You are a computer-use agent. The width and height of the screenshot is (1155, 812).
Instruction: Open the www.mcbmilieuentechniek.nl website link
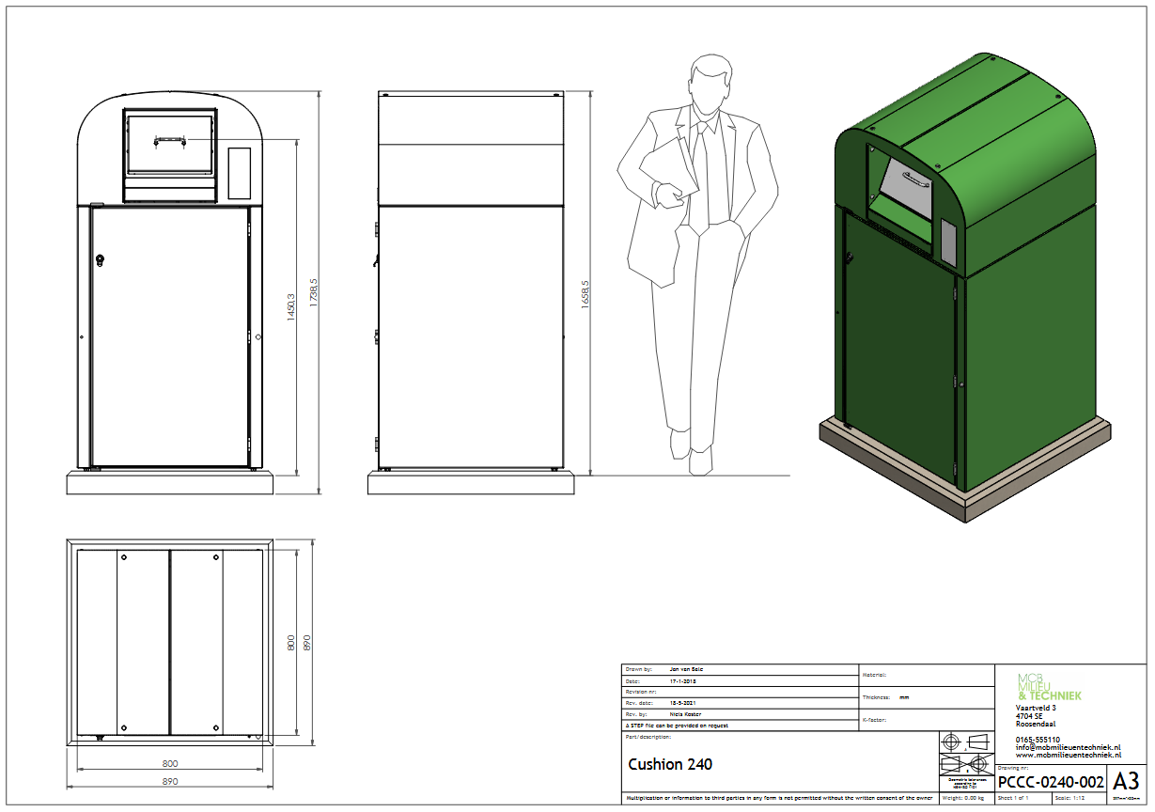[1068, 755]
